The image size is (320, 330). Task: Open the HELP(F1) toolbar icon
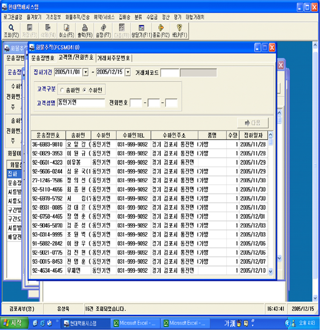(180, 30)
